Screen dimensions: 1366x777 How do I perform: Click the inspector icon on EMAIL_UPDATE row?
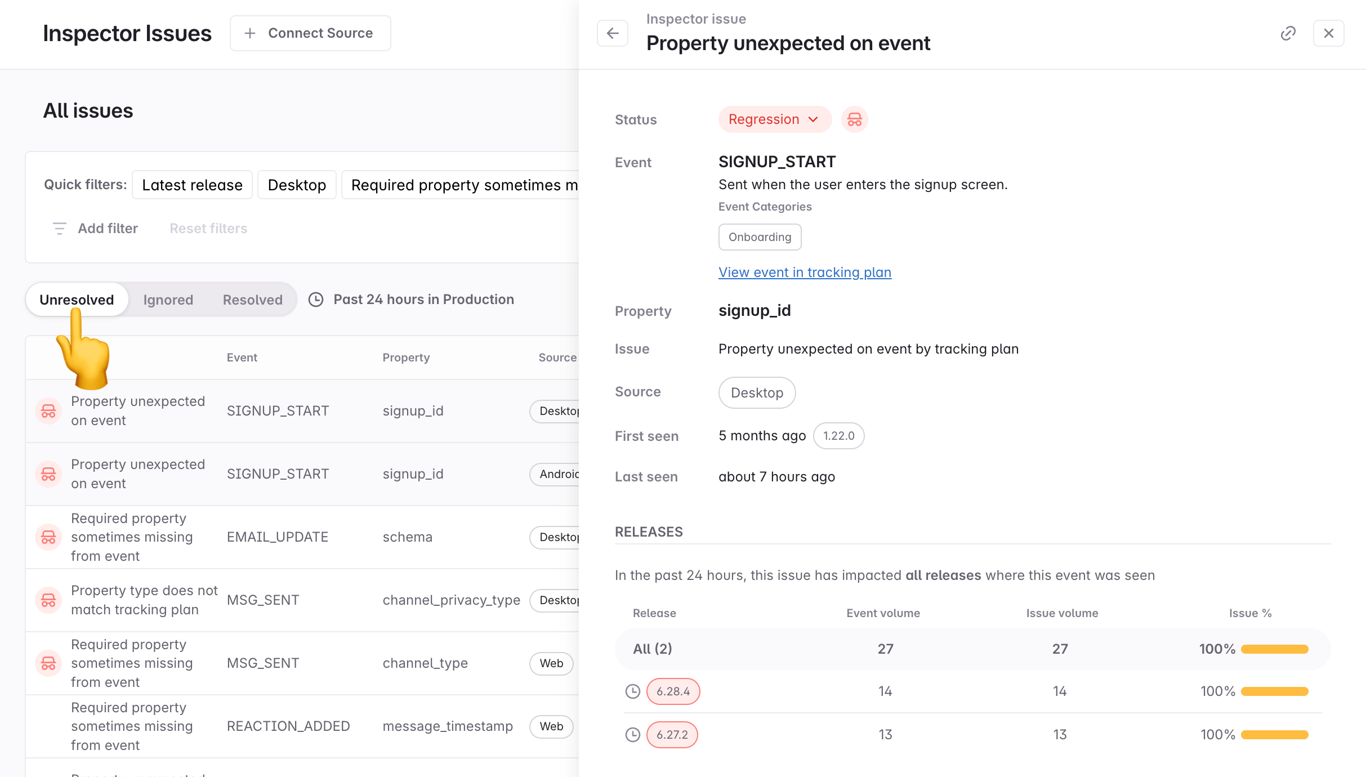click(x=48, y=537)
